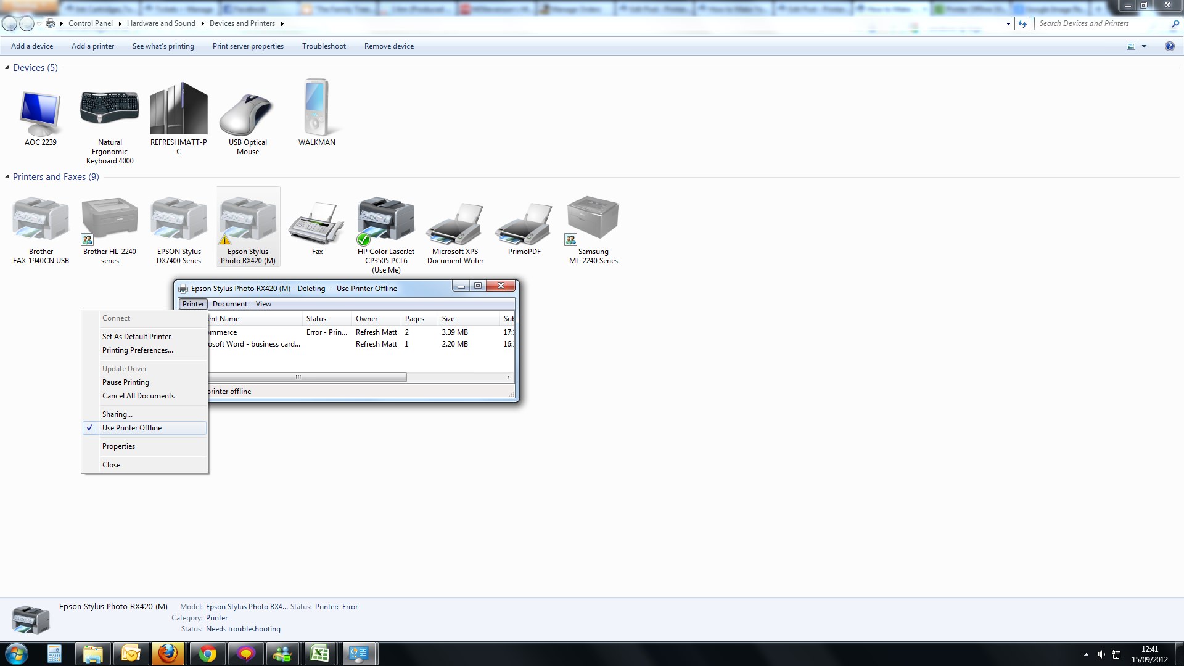The width and height of the screenshot is (1184, 666).
Task: Click the Add a printer toolbar command
Action: (x=92, y=46)
